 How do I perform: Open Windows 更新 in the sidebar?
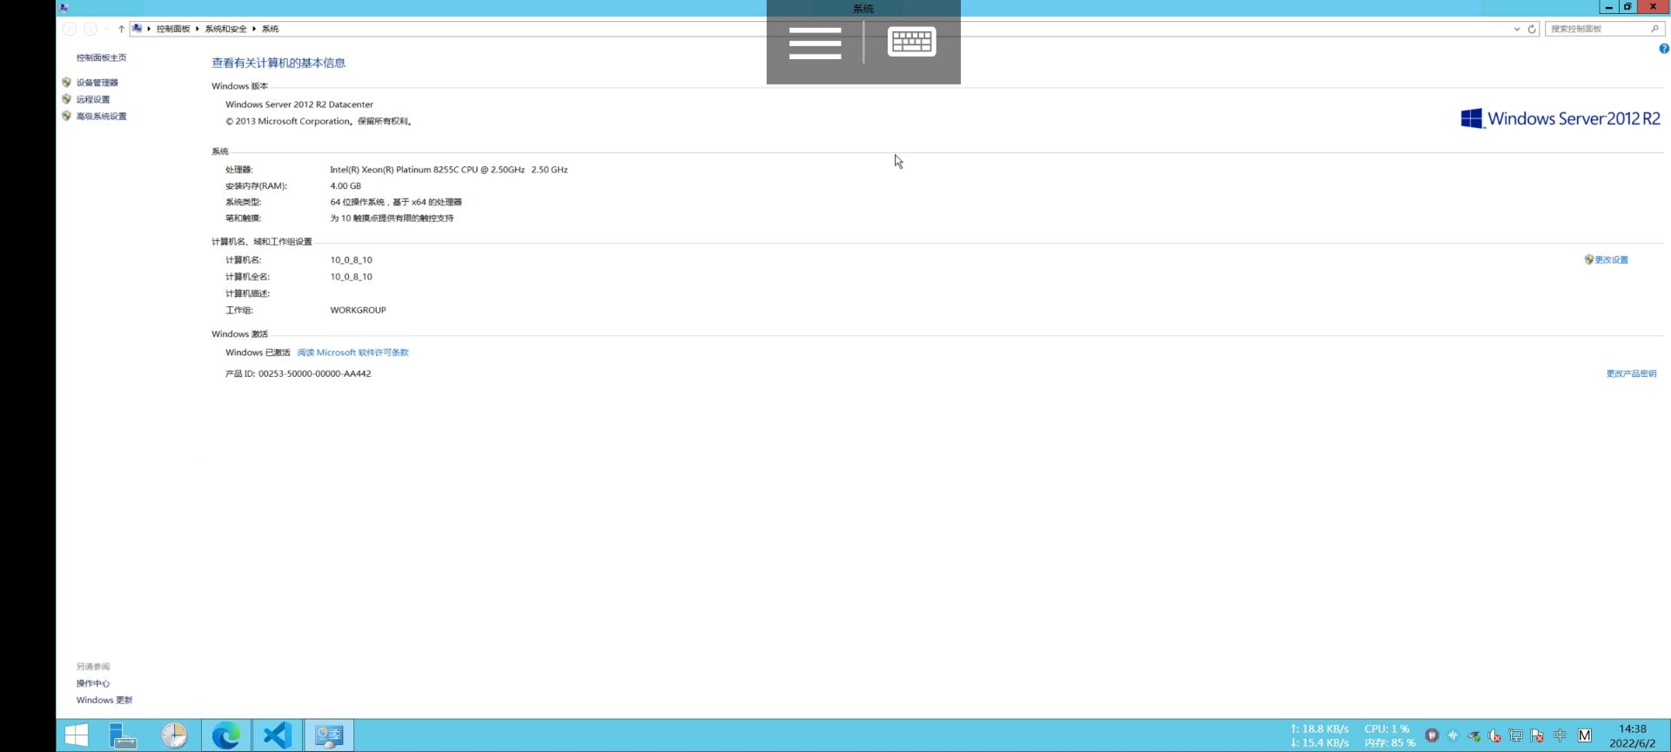coord(104,700)
